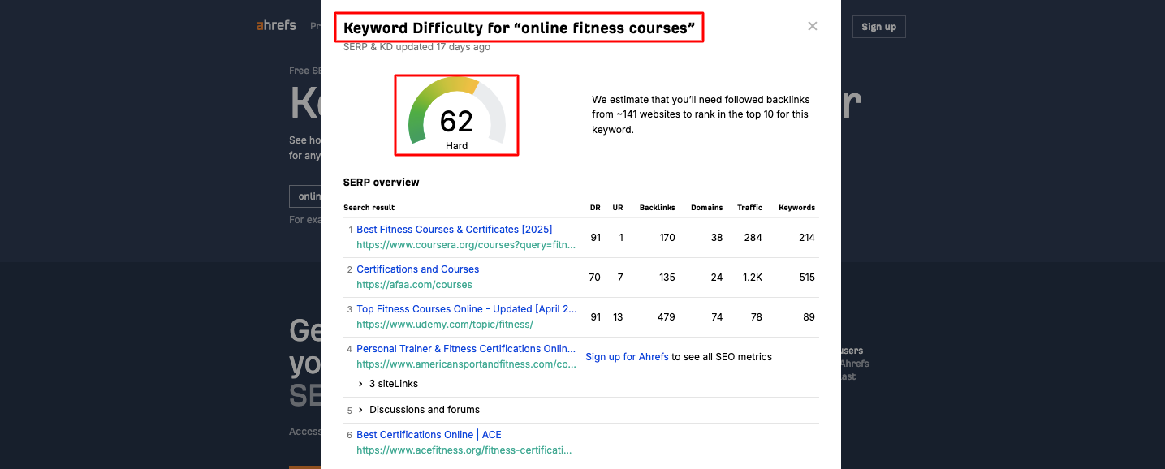Screen dimensions: 1165x469
Task: Click the traffic value 1.2K in the AFAA row
Action: coord(753,278)
